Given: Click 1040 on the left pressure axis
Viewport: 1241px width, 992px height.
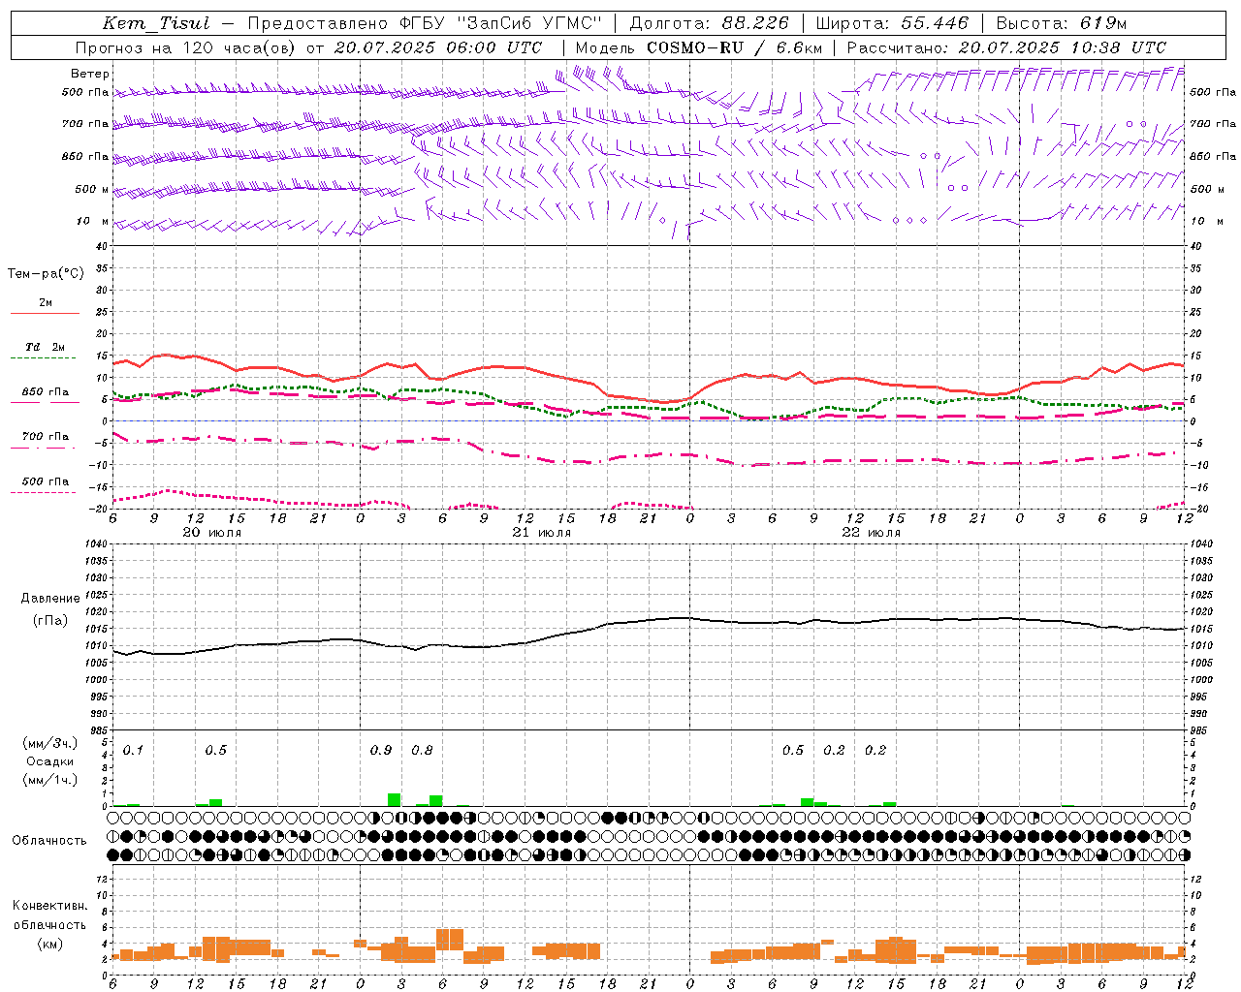Looking at the screenshot, I should tap(97, 544).
